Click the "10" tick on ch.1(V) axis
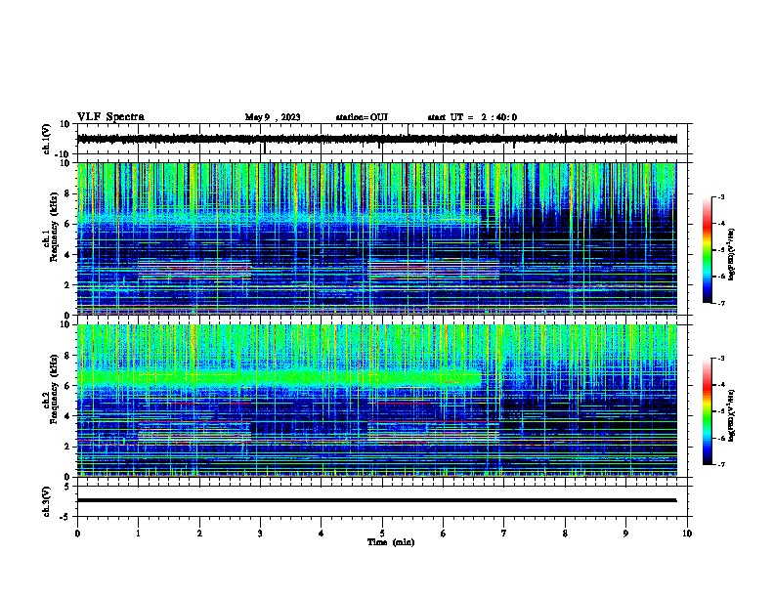Viewport: 774px width, 598px height. pos(65,124)
